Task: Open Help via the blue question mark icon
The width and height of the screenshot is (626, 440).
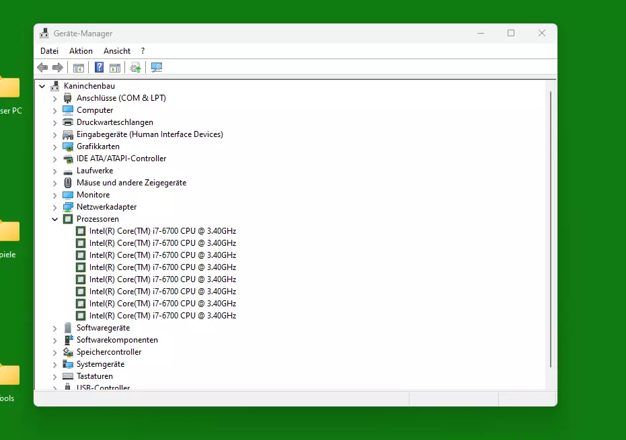Action: tap(99, 67)
